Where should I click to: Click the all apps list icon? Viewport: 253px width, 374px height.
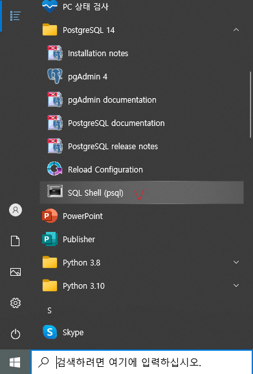[16, 16]
